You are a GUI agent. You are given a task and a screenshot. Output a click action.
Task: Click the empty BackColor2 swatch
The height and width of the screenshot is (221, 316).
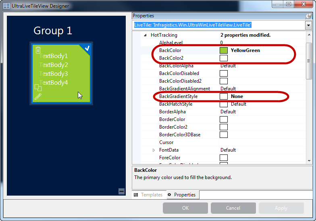point(223,58)
